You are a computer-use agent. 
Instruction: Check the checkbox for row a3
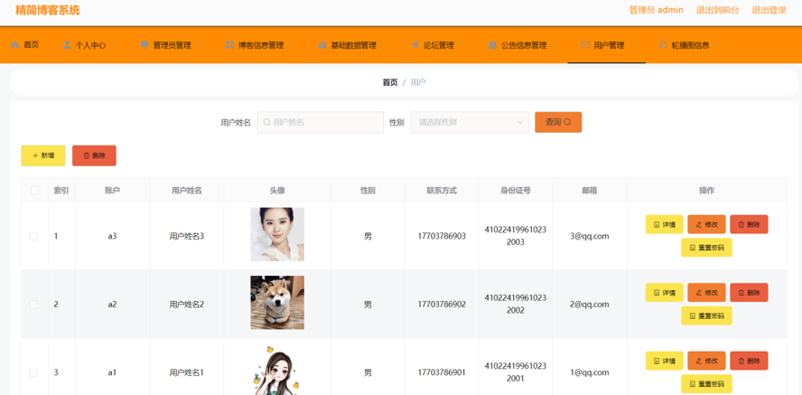click(33, 237)
